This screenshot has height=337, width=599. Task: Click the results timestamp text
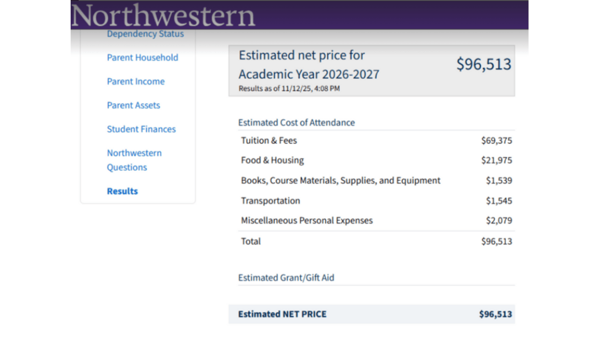click(x=289, y=88)
